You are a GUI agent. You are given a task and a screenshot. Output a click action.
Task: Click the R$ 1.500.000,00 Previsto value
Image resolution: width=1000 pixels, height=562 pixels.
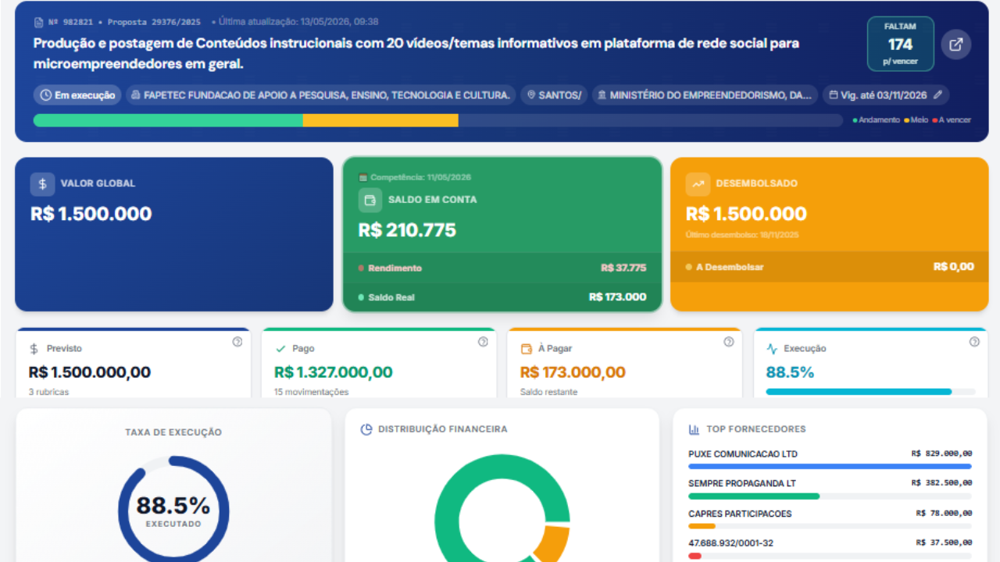tap(90, 372)
